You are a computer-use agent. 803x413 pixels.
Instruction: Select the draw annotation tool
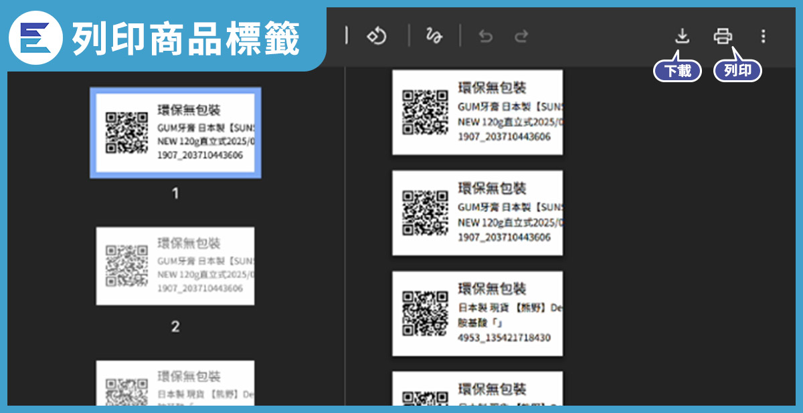(434, 36)
